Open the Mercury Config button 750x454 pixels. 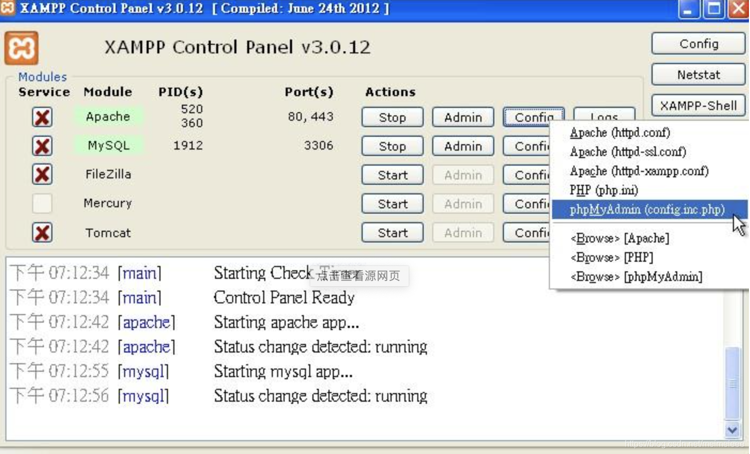pyautogui.click(x=526, y=204)
